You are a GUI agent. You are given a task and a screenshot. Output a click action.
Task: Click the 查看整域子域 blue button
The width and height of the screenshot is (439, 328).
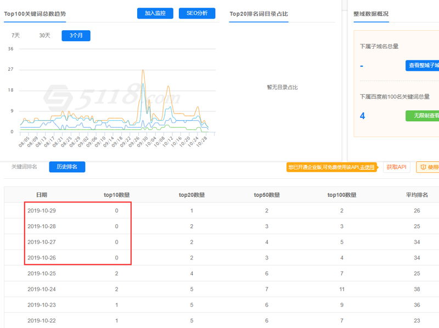pos(422,65)
